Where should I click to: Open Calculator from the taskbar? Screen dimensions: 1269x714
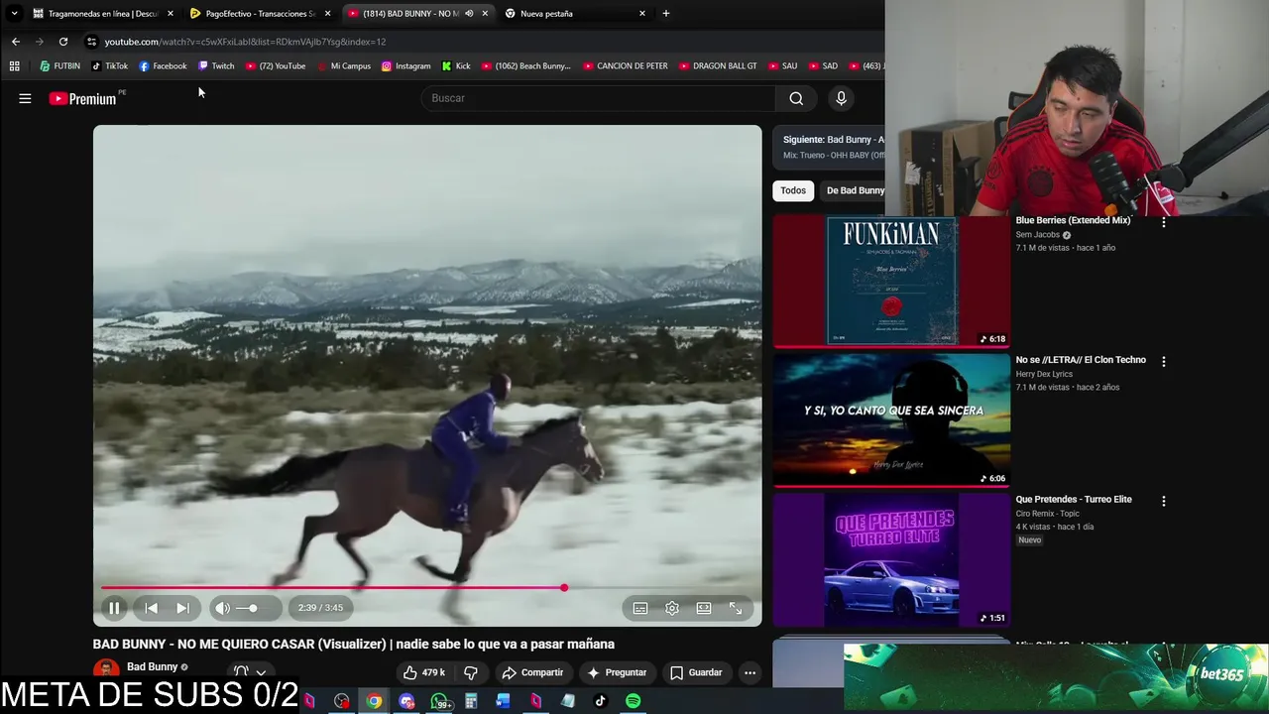[471, 701]
